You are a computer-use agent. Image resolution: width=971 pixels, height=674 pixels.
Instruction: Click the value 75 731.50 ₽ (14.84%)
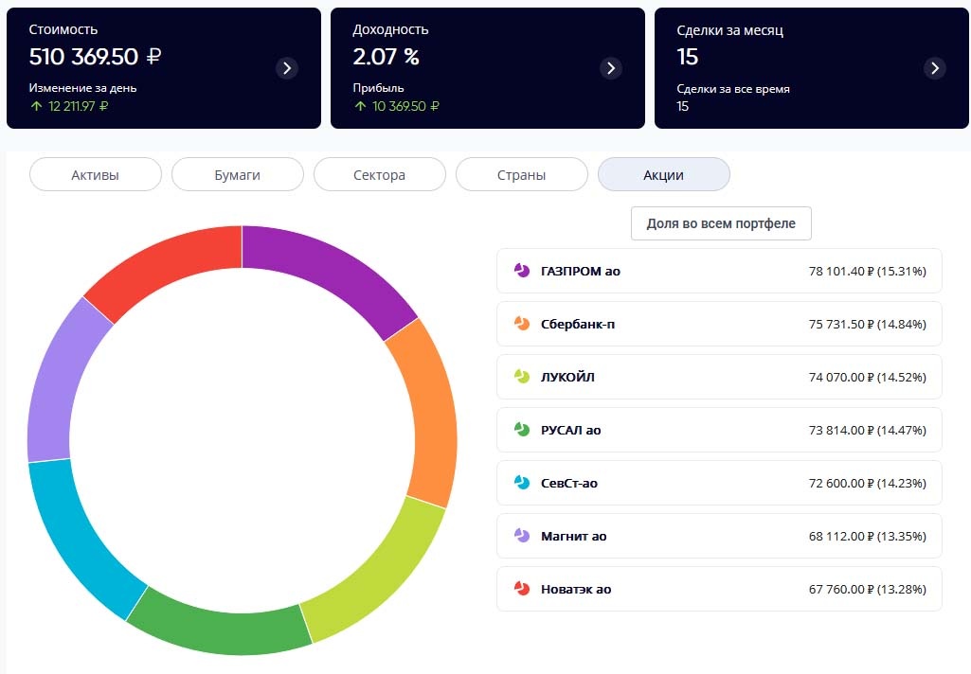(x=867, y=325)
